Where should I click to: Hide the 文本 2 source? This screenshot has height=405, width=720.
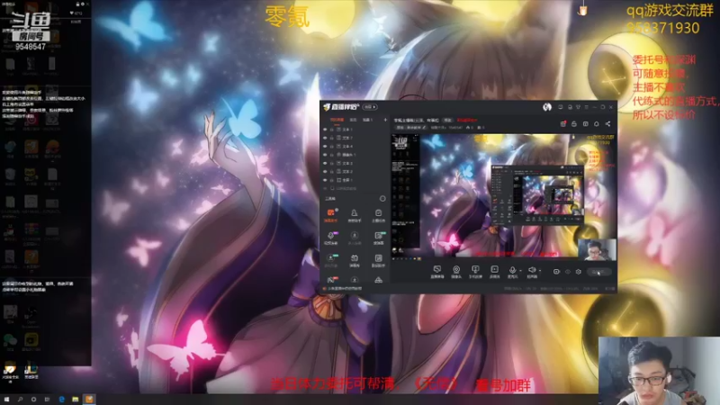(x=325, y=171)
